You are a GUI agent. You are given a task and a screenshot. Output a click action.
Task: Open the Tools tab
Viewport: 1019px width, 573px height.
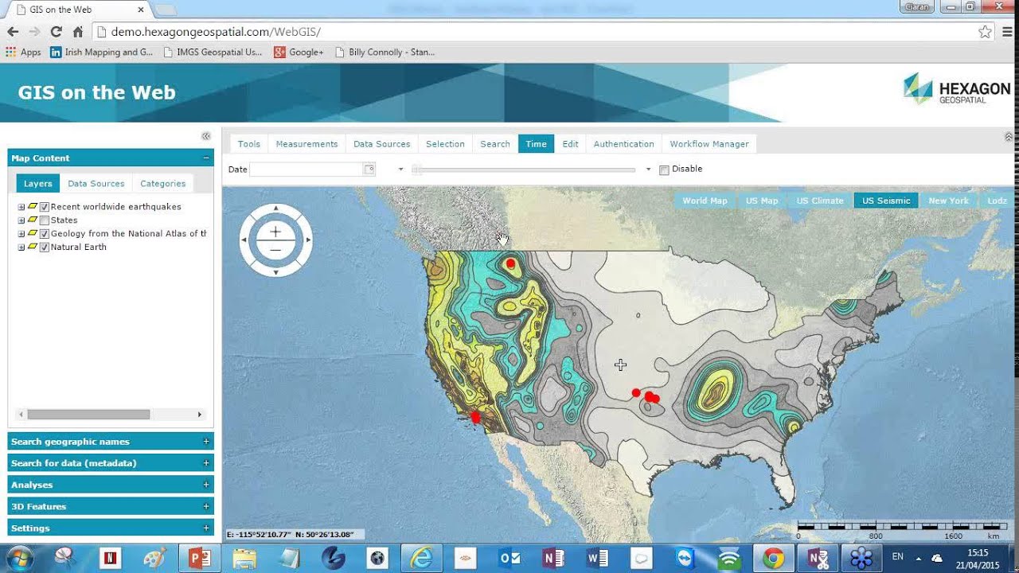coord(248,144)
